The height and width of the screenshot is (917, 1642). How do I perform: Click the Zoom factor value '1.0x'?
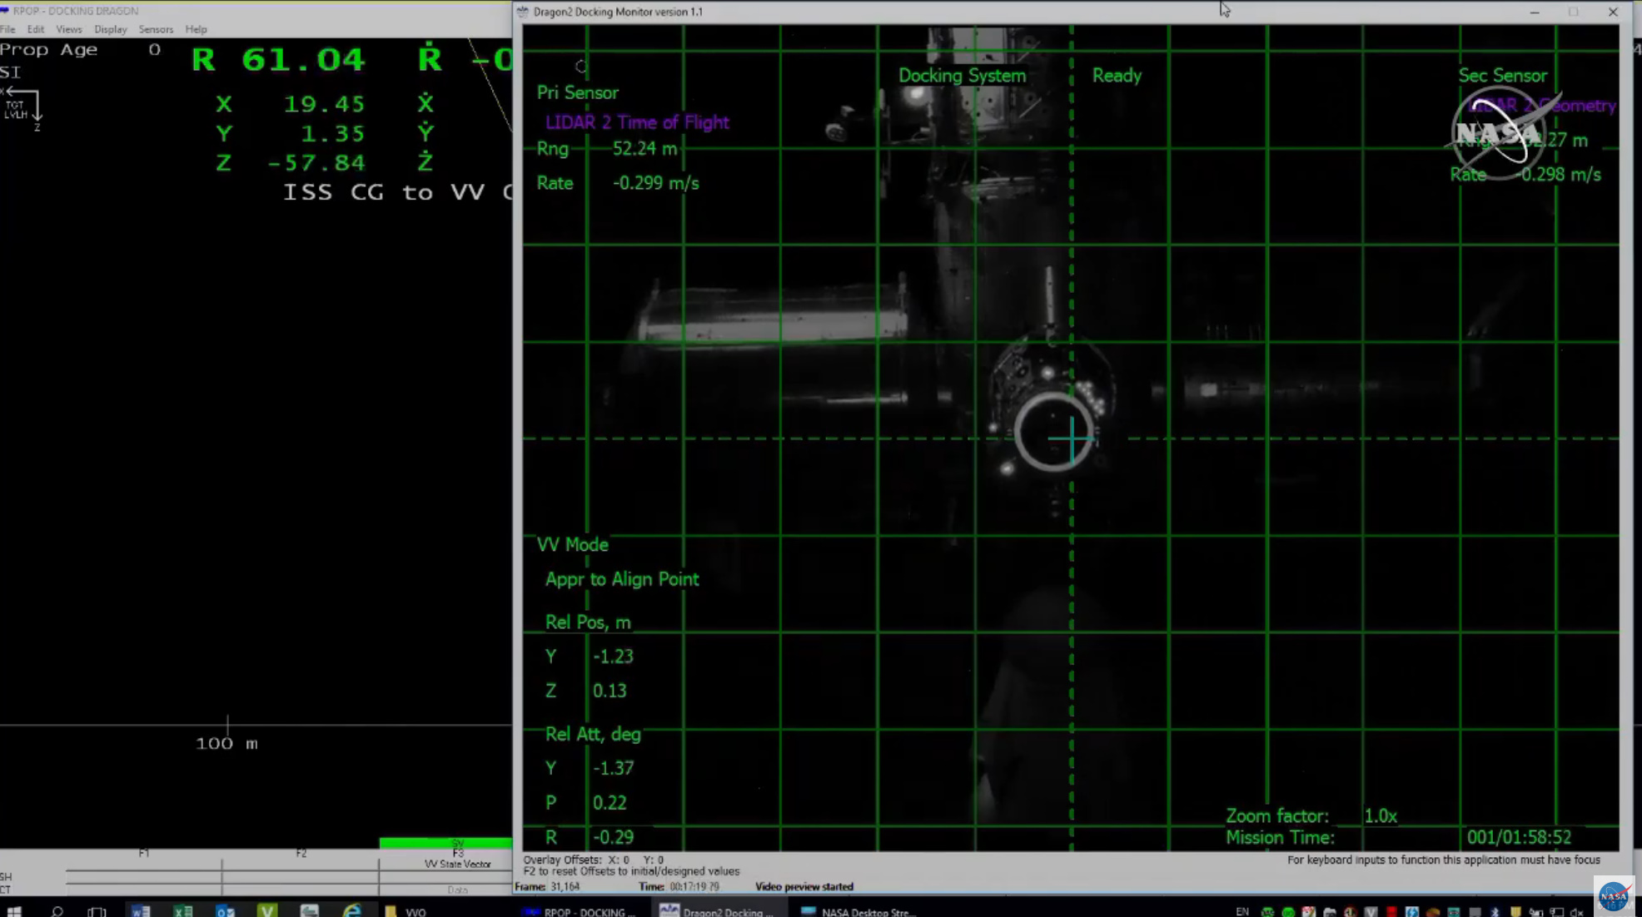click(x=1381, y=816)
